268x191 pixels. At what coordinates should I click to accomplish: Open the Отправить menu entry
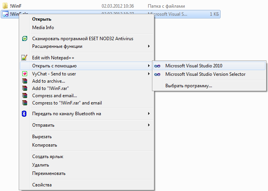click(87, 125)
